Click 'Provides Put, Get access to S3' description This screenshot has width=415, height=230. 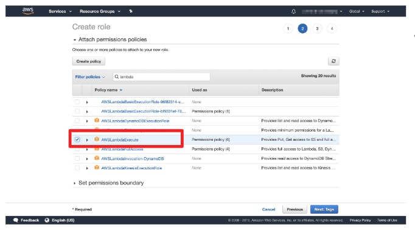coord(299,140)
